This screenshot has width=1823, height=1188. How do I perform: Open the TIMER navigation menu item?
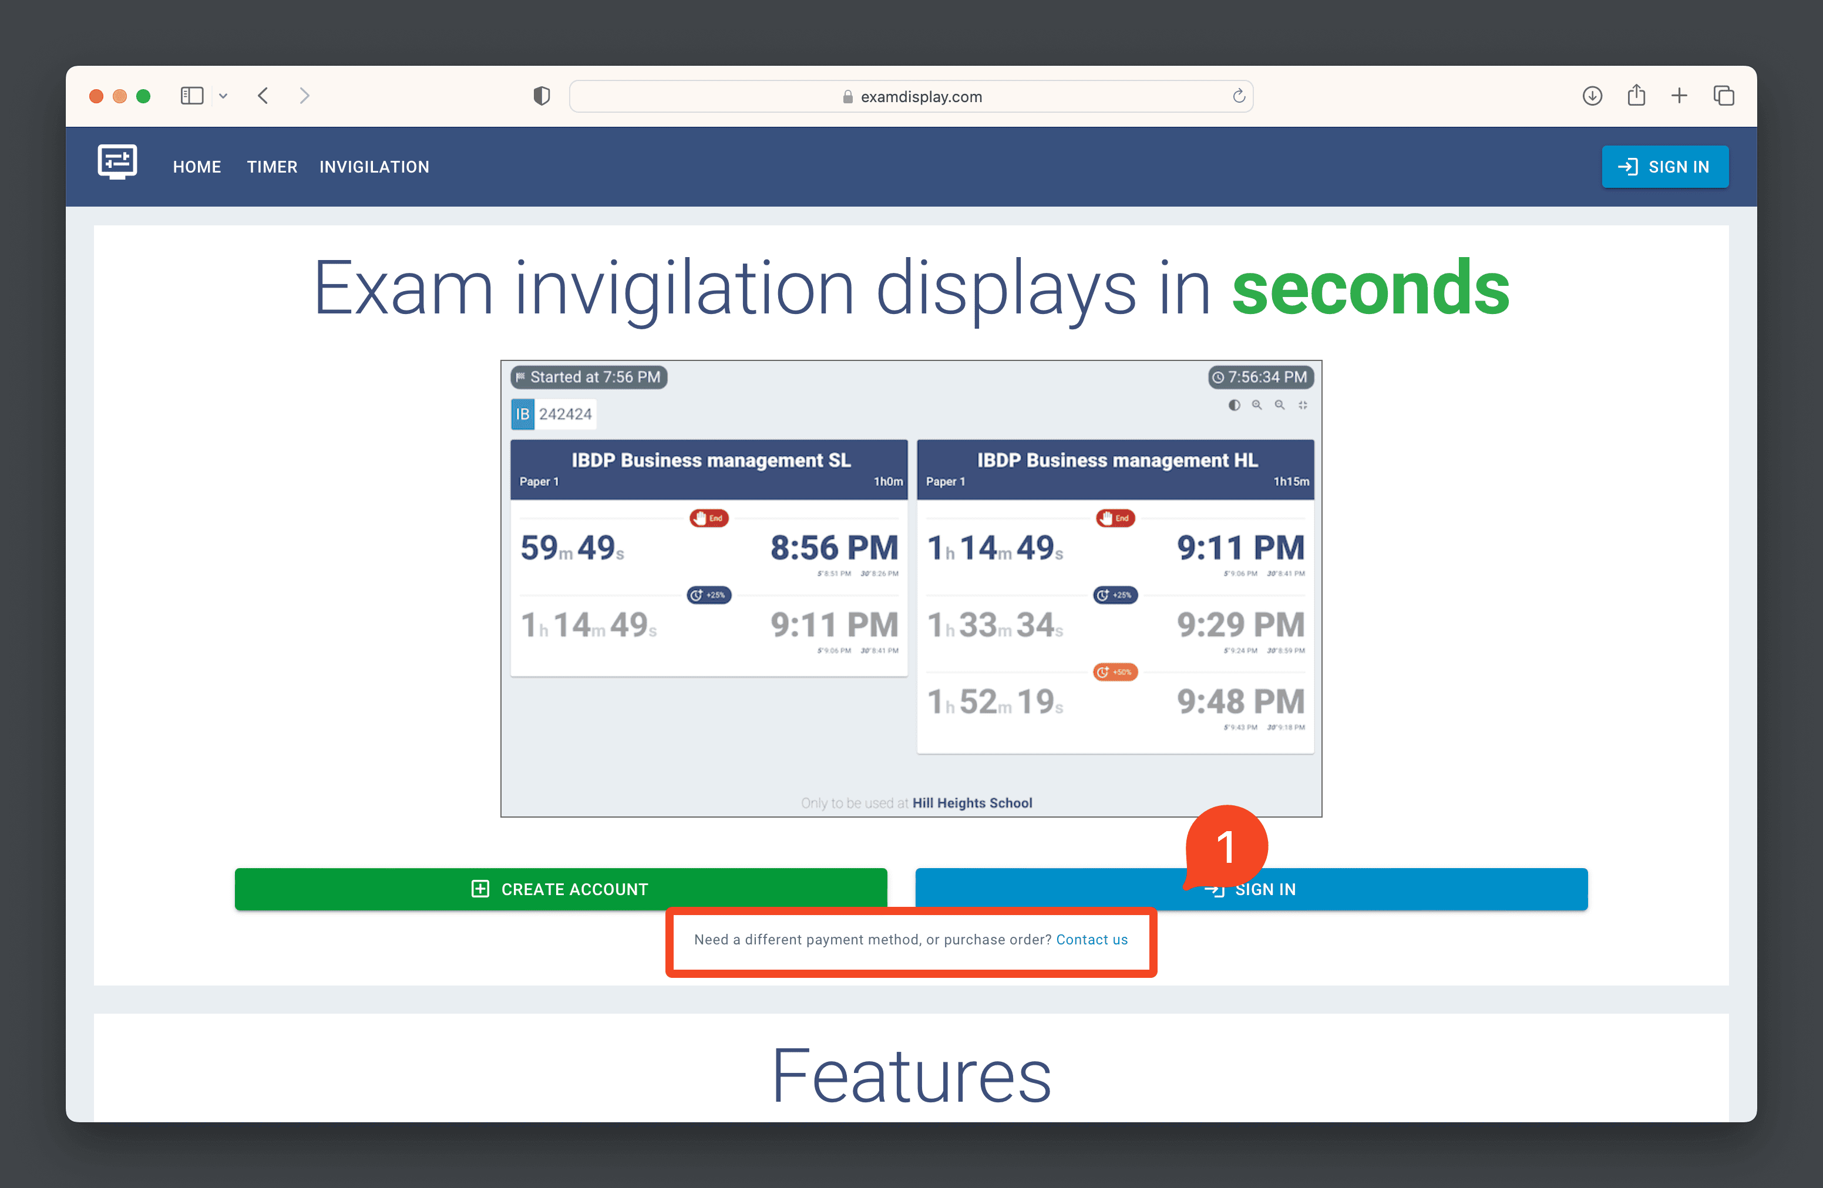(x=271, y=166)
